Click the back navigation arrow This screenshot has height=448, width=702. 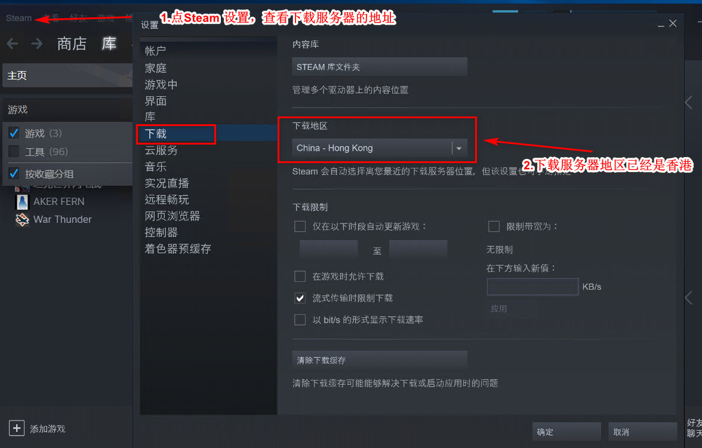point(13,44)
